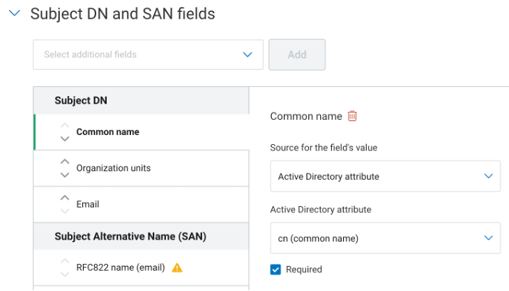Screen dimensions: 509x291
Task: Delete the Common name field via trash icon
Action: coord(352,116)
